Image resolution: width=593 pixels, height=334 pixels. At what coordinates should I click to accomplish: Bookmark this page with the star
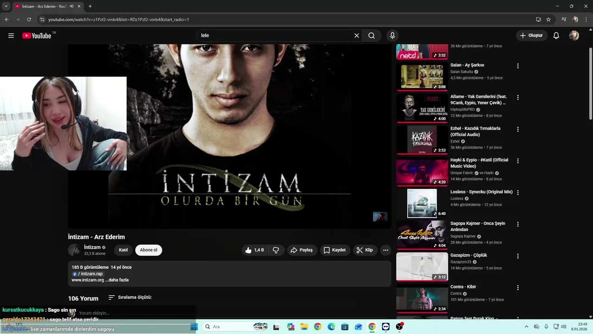click(549, 19)
